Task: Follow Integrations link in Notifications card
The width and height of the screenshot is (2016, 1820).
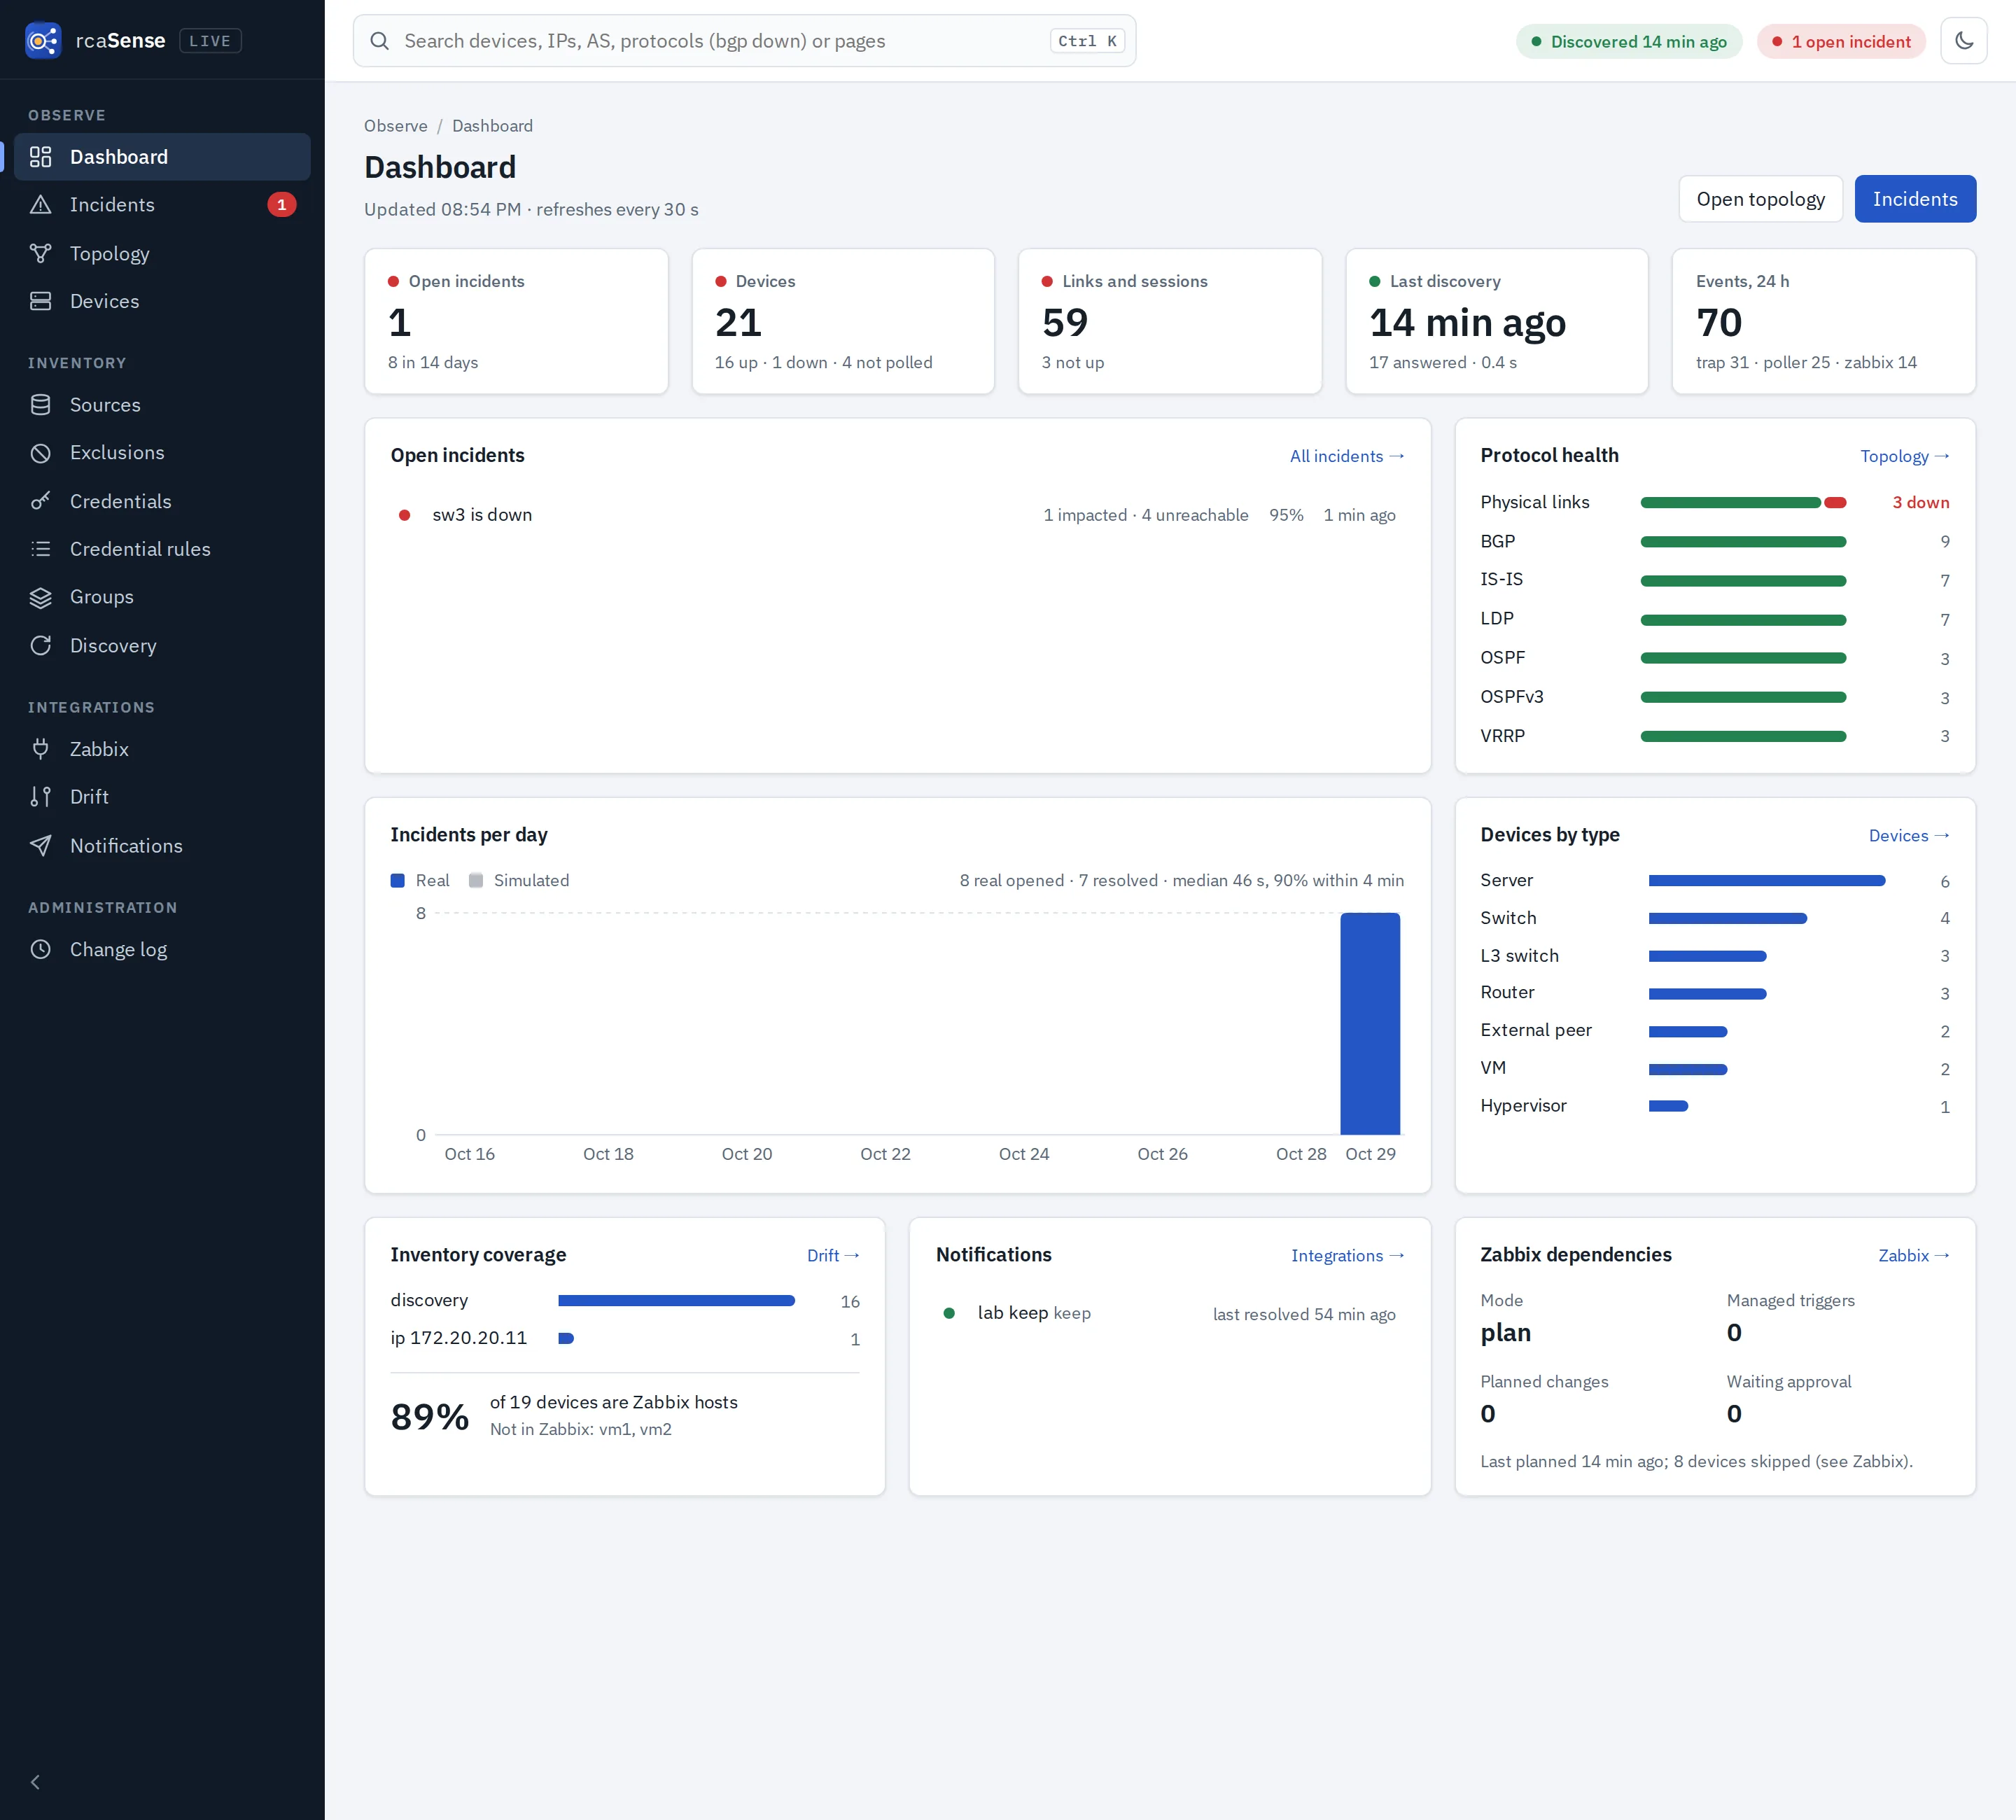Action: 1348,1256
